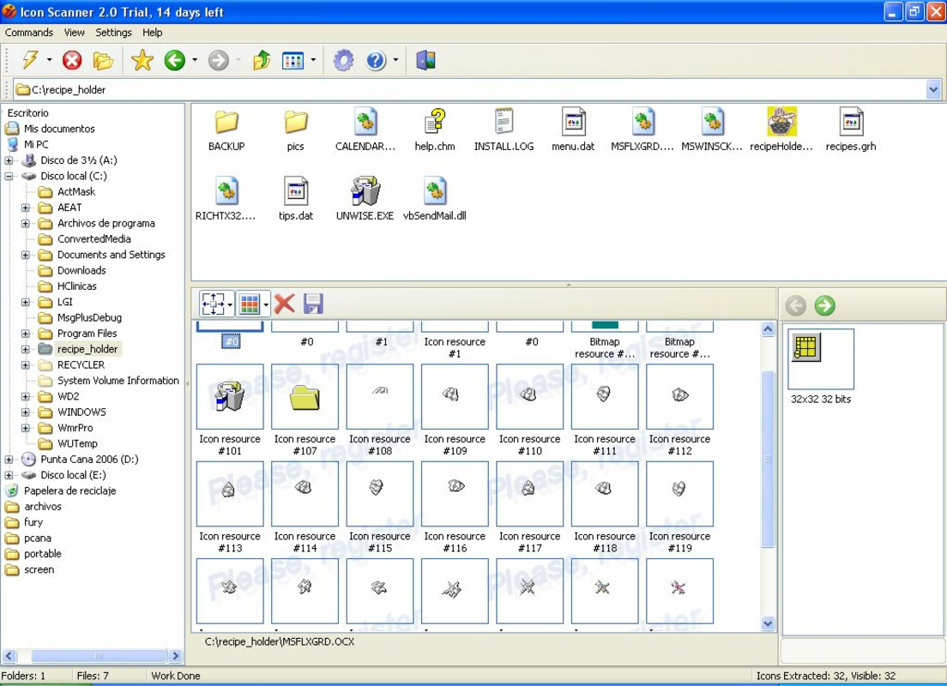Image resolution: width=947 pixels, height=686 pixels.
Task: Select the UNWISE.EXE file
Action: [365, 199]
